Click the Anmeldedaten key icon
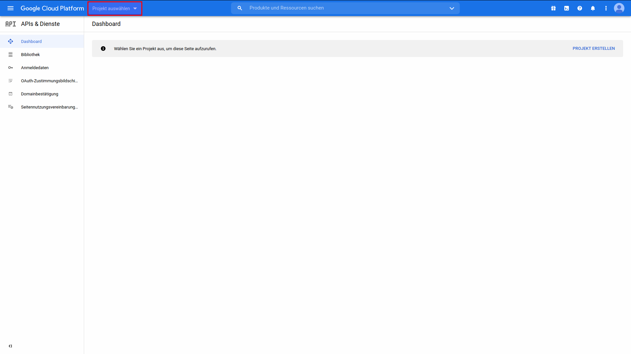 coord(11,68)
